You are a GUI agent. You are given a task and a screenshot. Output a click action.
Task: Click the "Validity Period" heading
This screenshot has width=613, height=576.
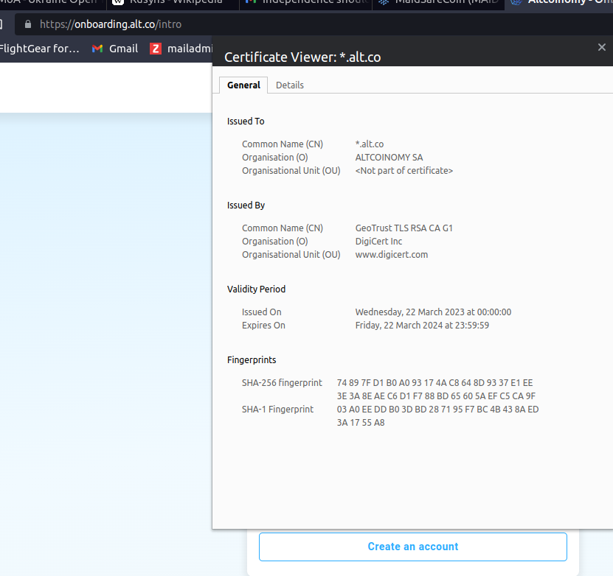(256, 289)
